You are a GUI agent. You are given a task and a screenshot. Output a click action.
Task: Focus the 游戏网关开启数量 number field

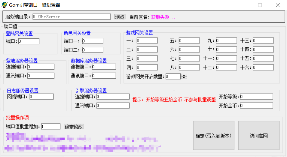[173, 76]
